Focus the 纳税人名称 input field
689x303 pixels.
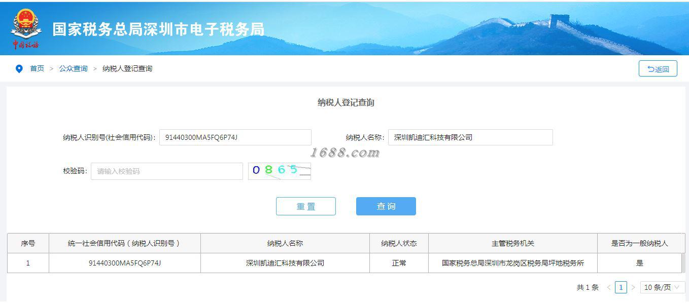click(470, 137)
